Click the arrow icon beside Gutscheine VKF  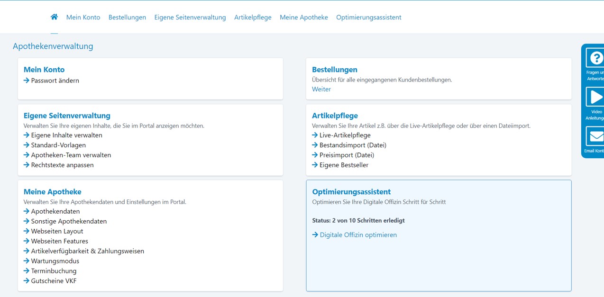click(27, 281)
